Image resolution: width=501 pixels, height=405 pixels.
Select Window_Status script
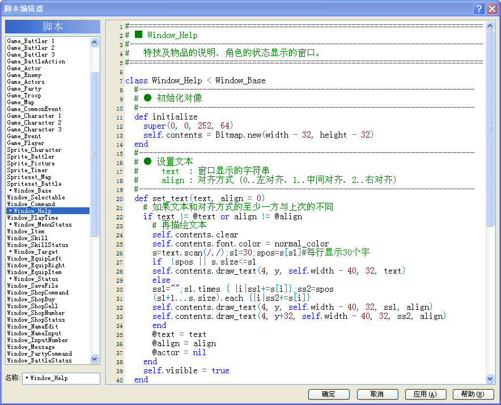pos(48,279)
